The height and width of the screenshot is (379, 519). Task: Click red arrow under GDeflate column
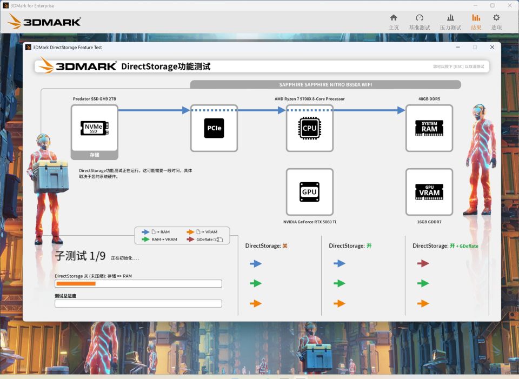coord(423,263)
